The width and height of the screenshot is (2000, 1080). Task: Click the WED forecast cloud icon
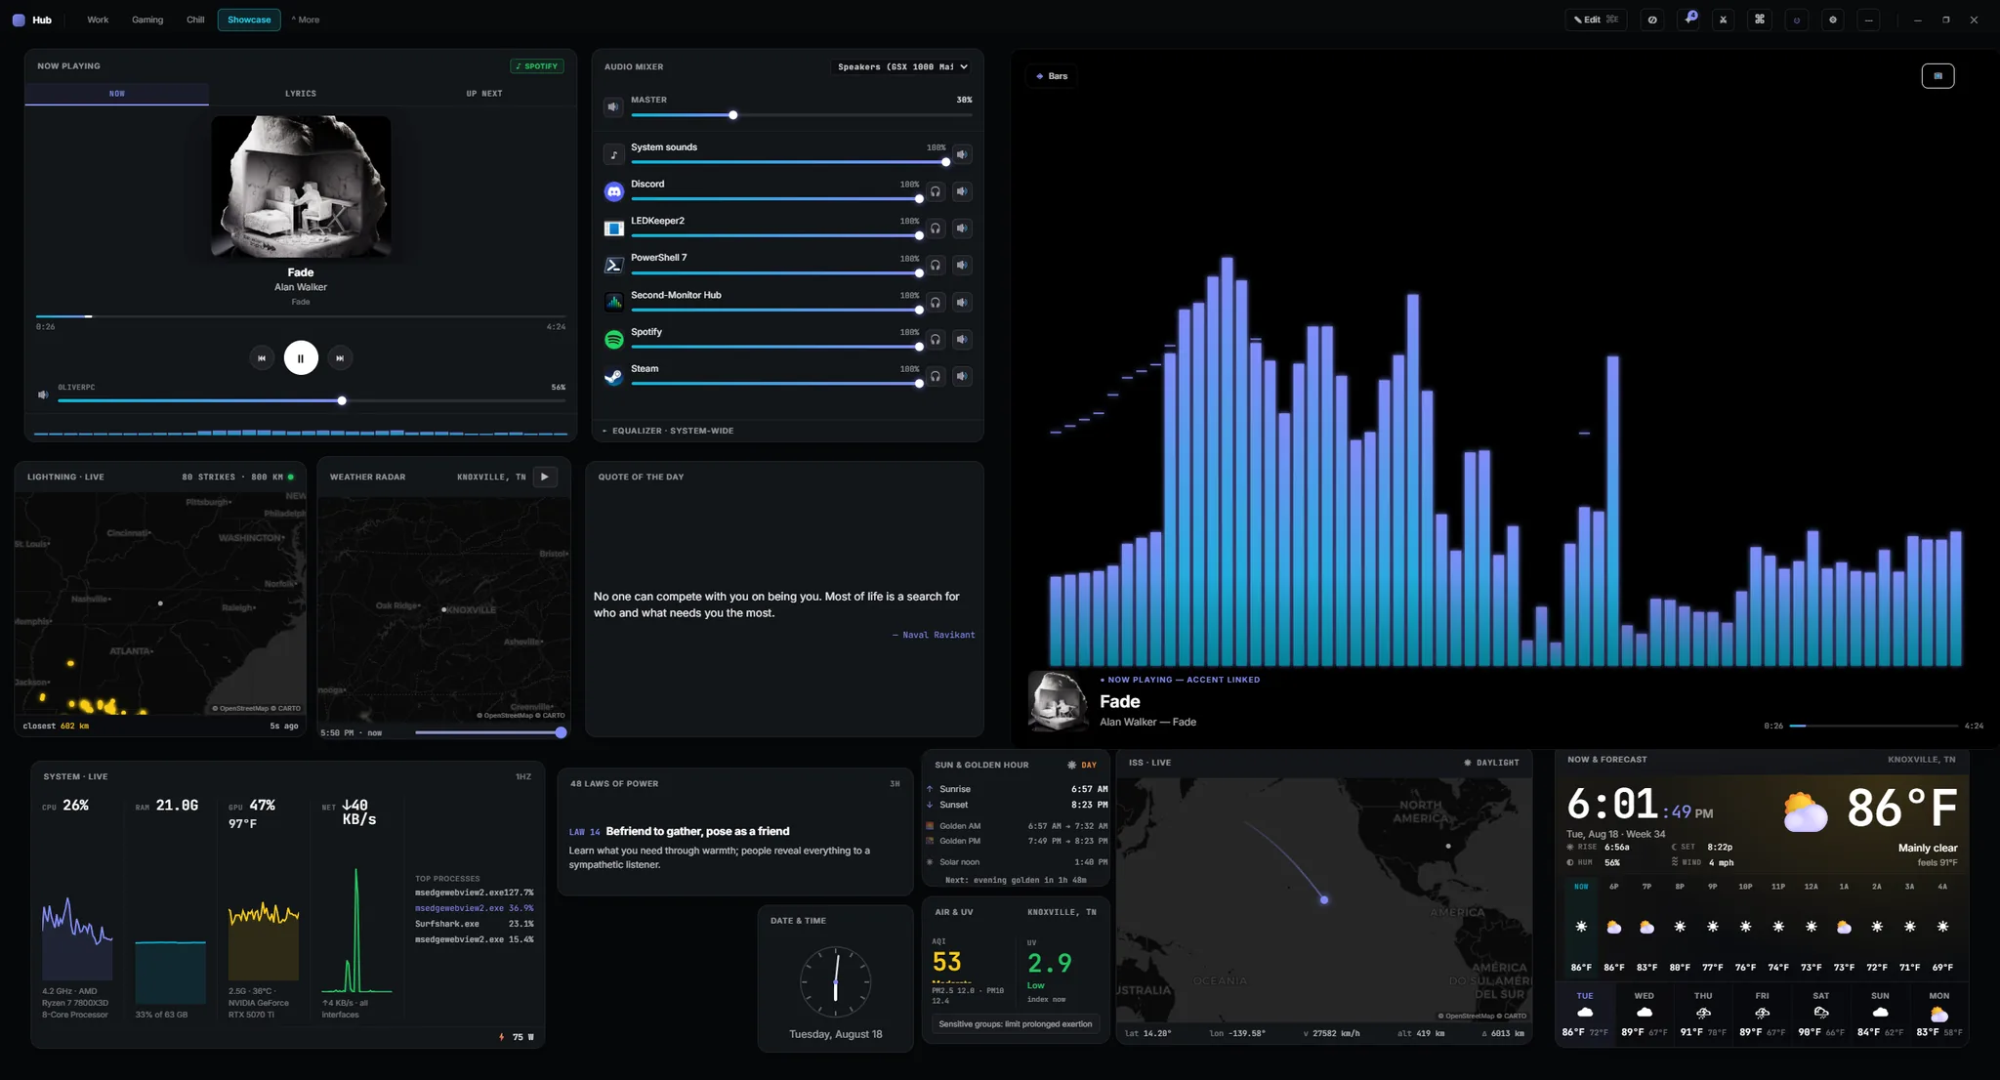coord(1645,1013)
